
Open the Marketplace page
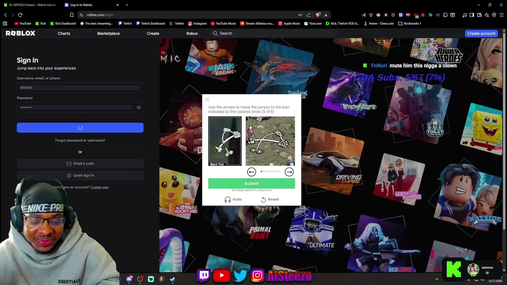tap(109, 33)
